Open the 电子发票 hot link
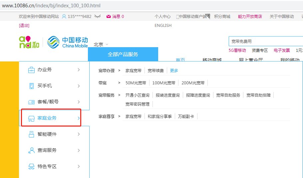Viewport: 303px width, 178px height. tap(282, 50)
